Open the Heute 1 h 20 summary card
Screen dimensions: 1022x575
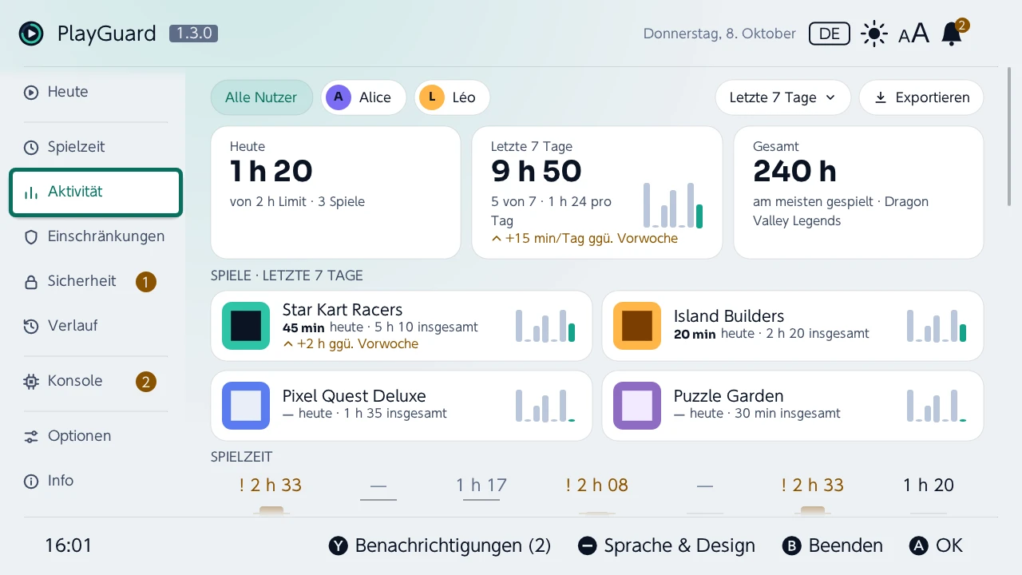[x=335, y=192]
